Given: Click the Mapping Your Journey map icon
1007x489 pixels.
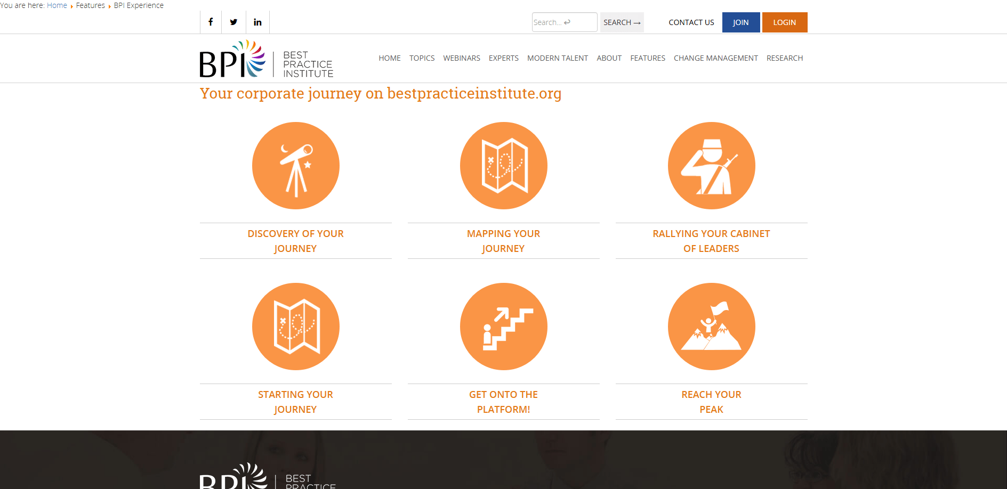Looking at the screenshot, I should coord(503,166).
